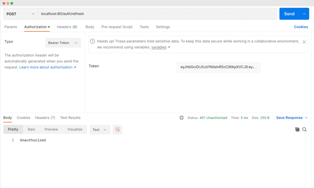Click the wrap-lines icon beside Text dropdown

(x=117, y=129)
